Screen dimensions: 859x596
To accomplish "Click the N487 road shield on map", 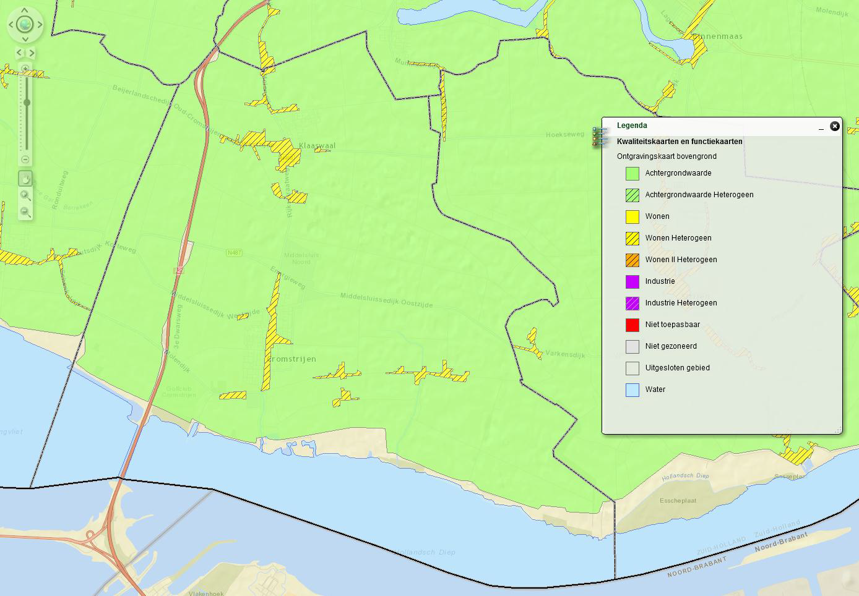I will (234, 253).
